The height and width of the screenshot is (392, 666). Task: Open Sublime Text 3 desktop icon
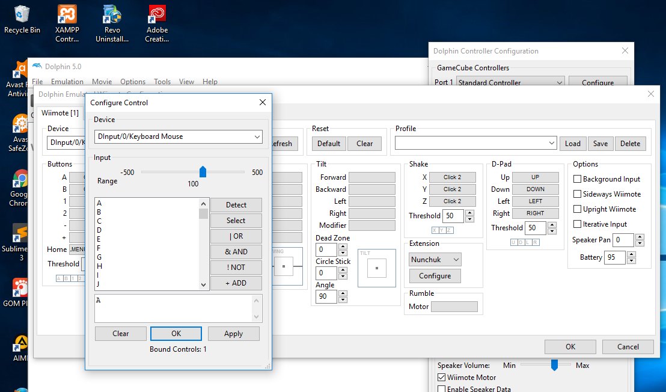[15, 242]
